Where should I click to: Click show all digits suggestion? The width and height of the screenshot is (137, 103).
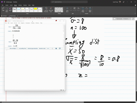13,48
